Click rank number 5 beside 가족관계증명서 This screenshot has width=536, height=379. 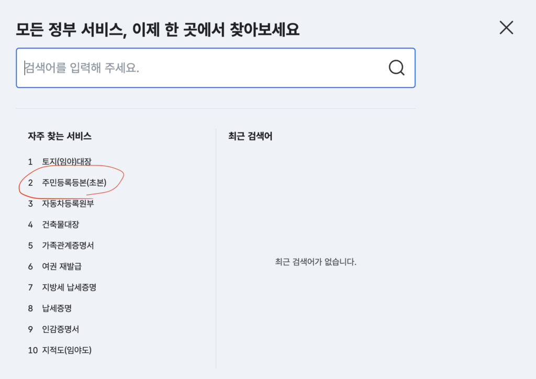click(30, 246)
